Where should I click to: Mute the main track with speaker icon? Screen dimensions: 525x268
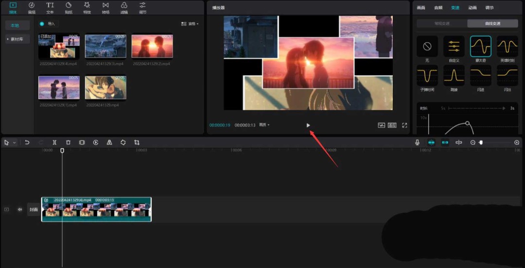20,210
